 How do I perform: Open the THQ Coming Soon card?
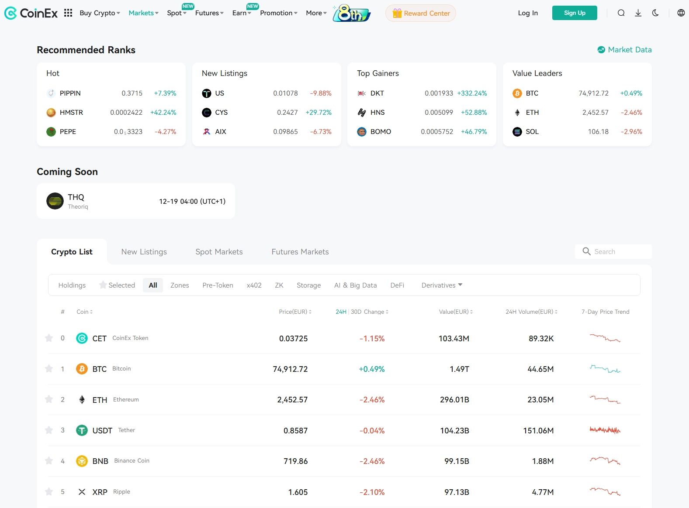[136, 201]
